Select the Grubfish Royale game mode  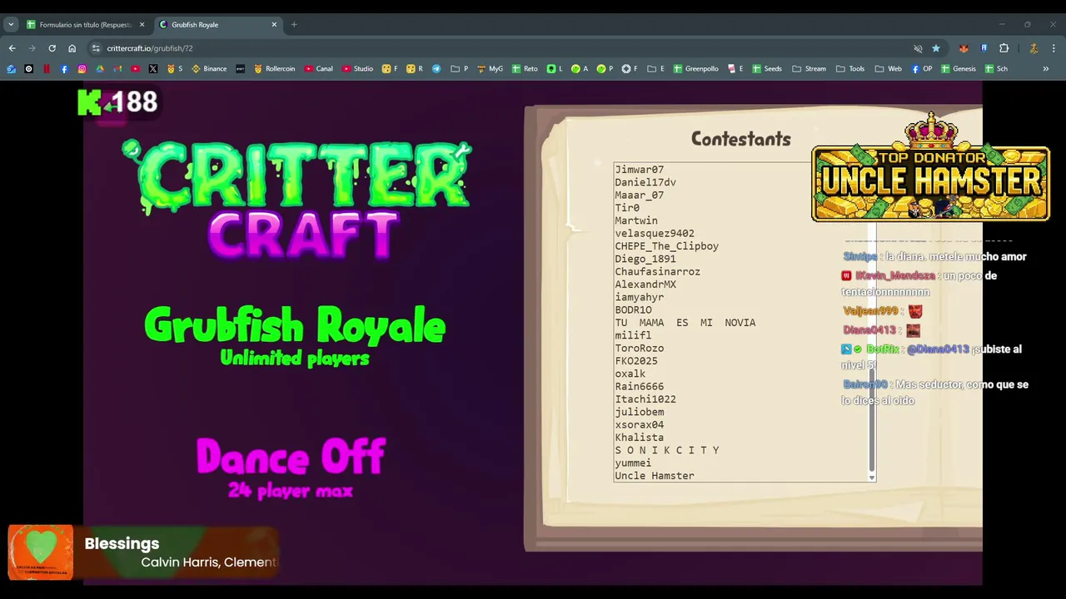pos(295,335)
